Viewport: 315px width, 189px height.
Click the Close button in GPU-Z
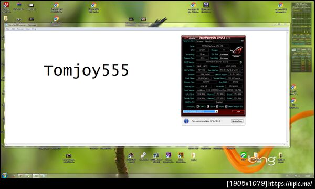[x=238, y=111]
